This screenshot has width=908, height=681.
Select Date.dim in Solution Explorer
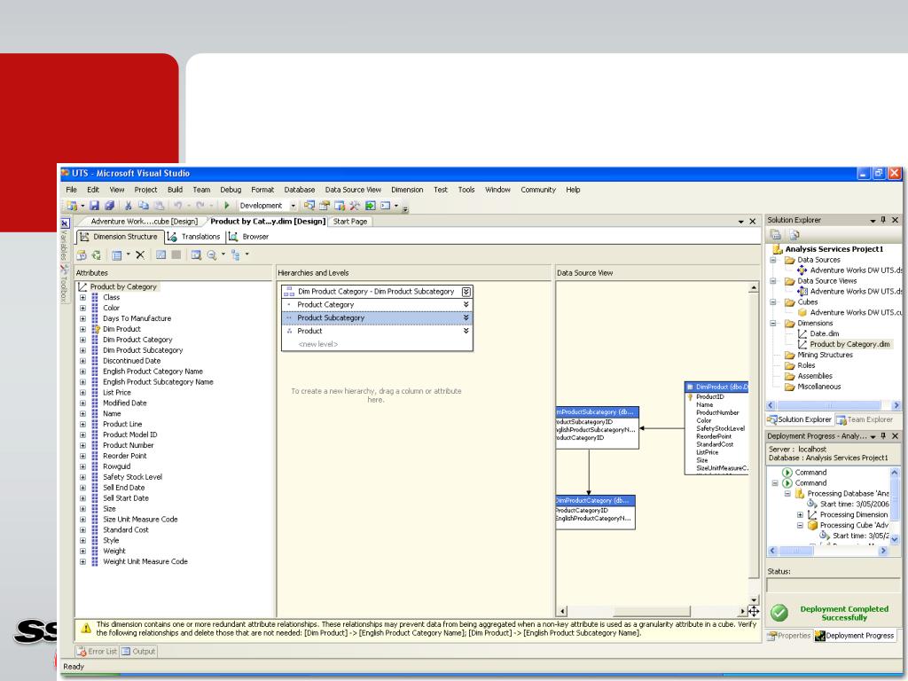pyautogui.click(x=824, y=334)
